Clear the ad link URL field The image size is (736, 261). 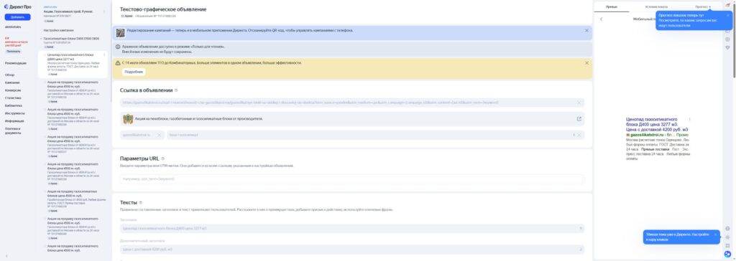point(580,103)
